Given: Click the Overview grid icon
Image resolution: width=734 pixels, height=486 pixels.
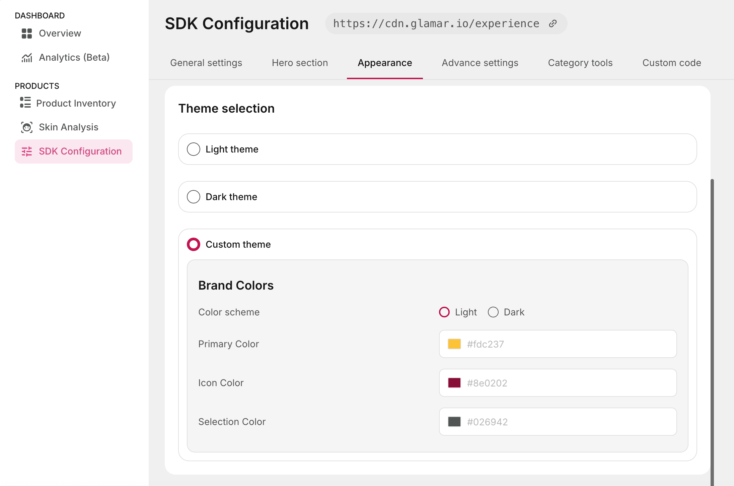Looking at the screenshot, I should click(27, 34).
